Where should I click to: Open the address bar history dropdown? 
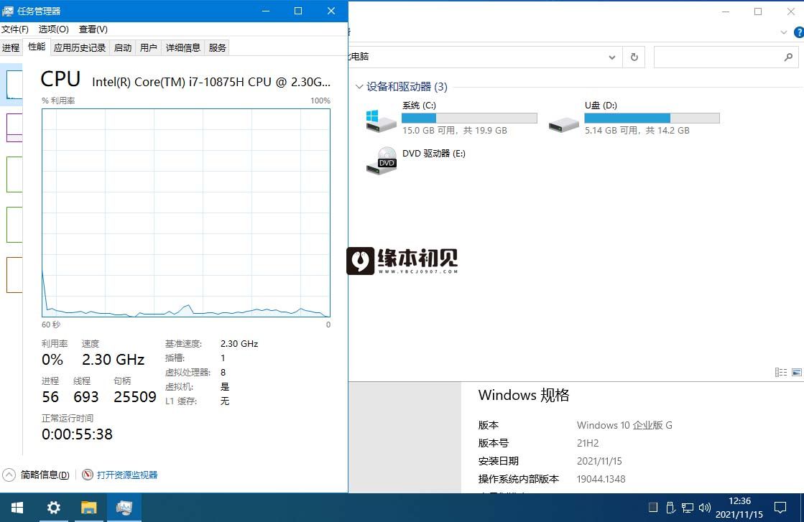[x=611, y=57]
